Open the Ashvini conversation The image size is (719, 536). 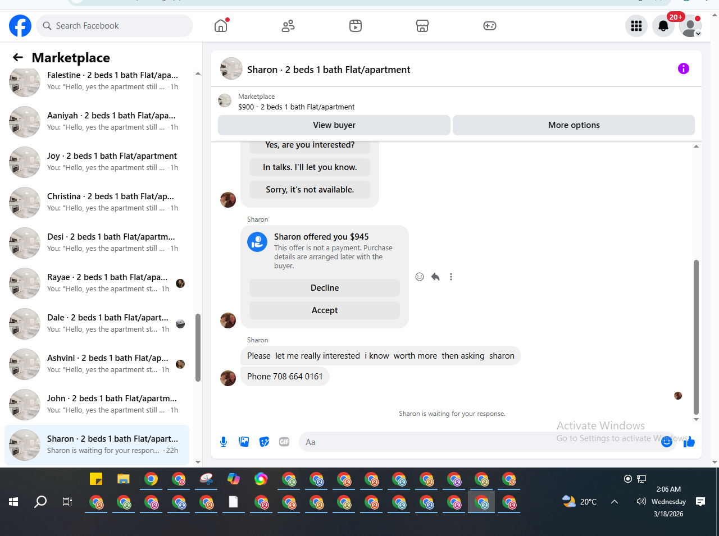[97, 364]
